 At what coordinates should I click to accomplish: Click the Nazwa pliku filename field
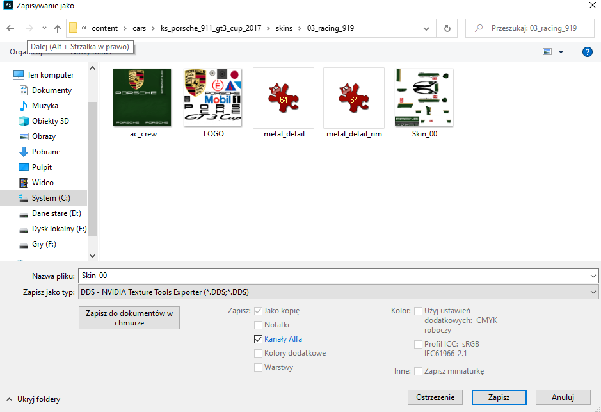(x=338, y=276)
